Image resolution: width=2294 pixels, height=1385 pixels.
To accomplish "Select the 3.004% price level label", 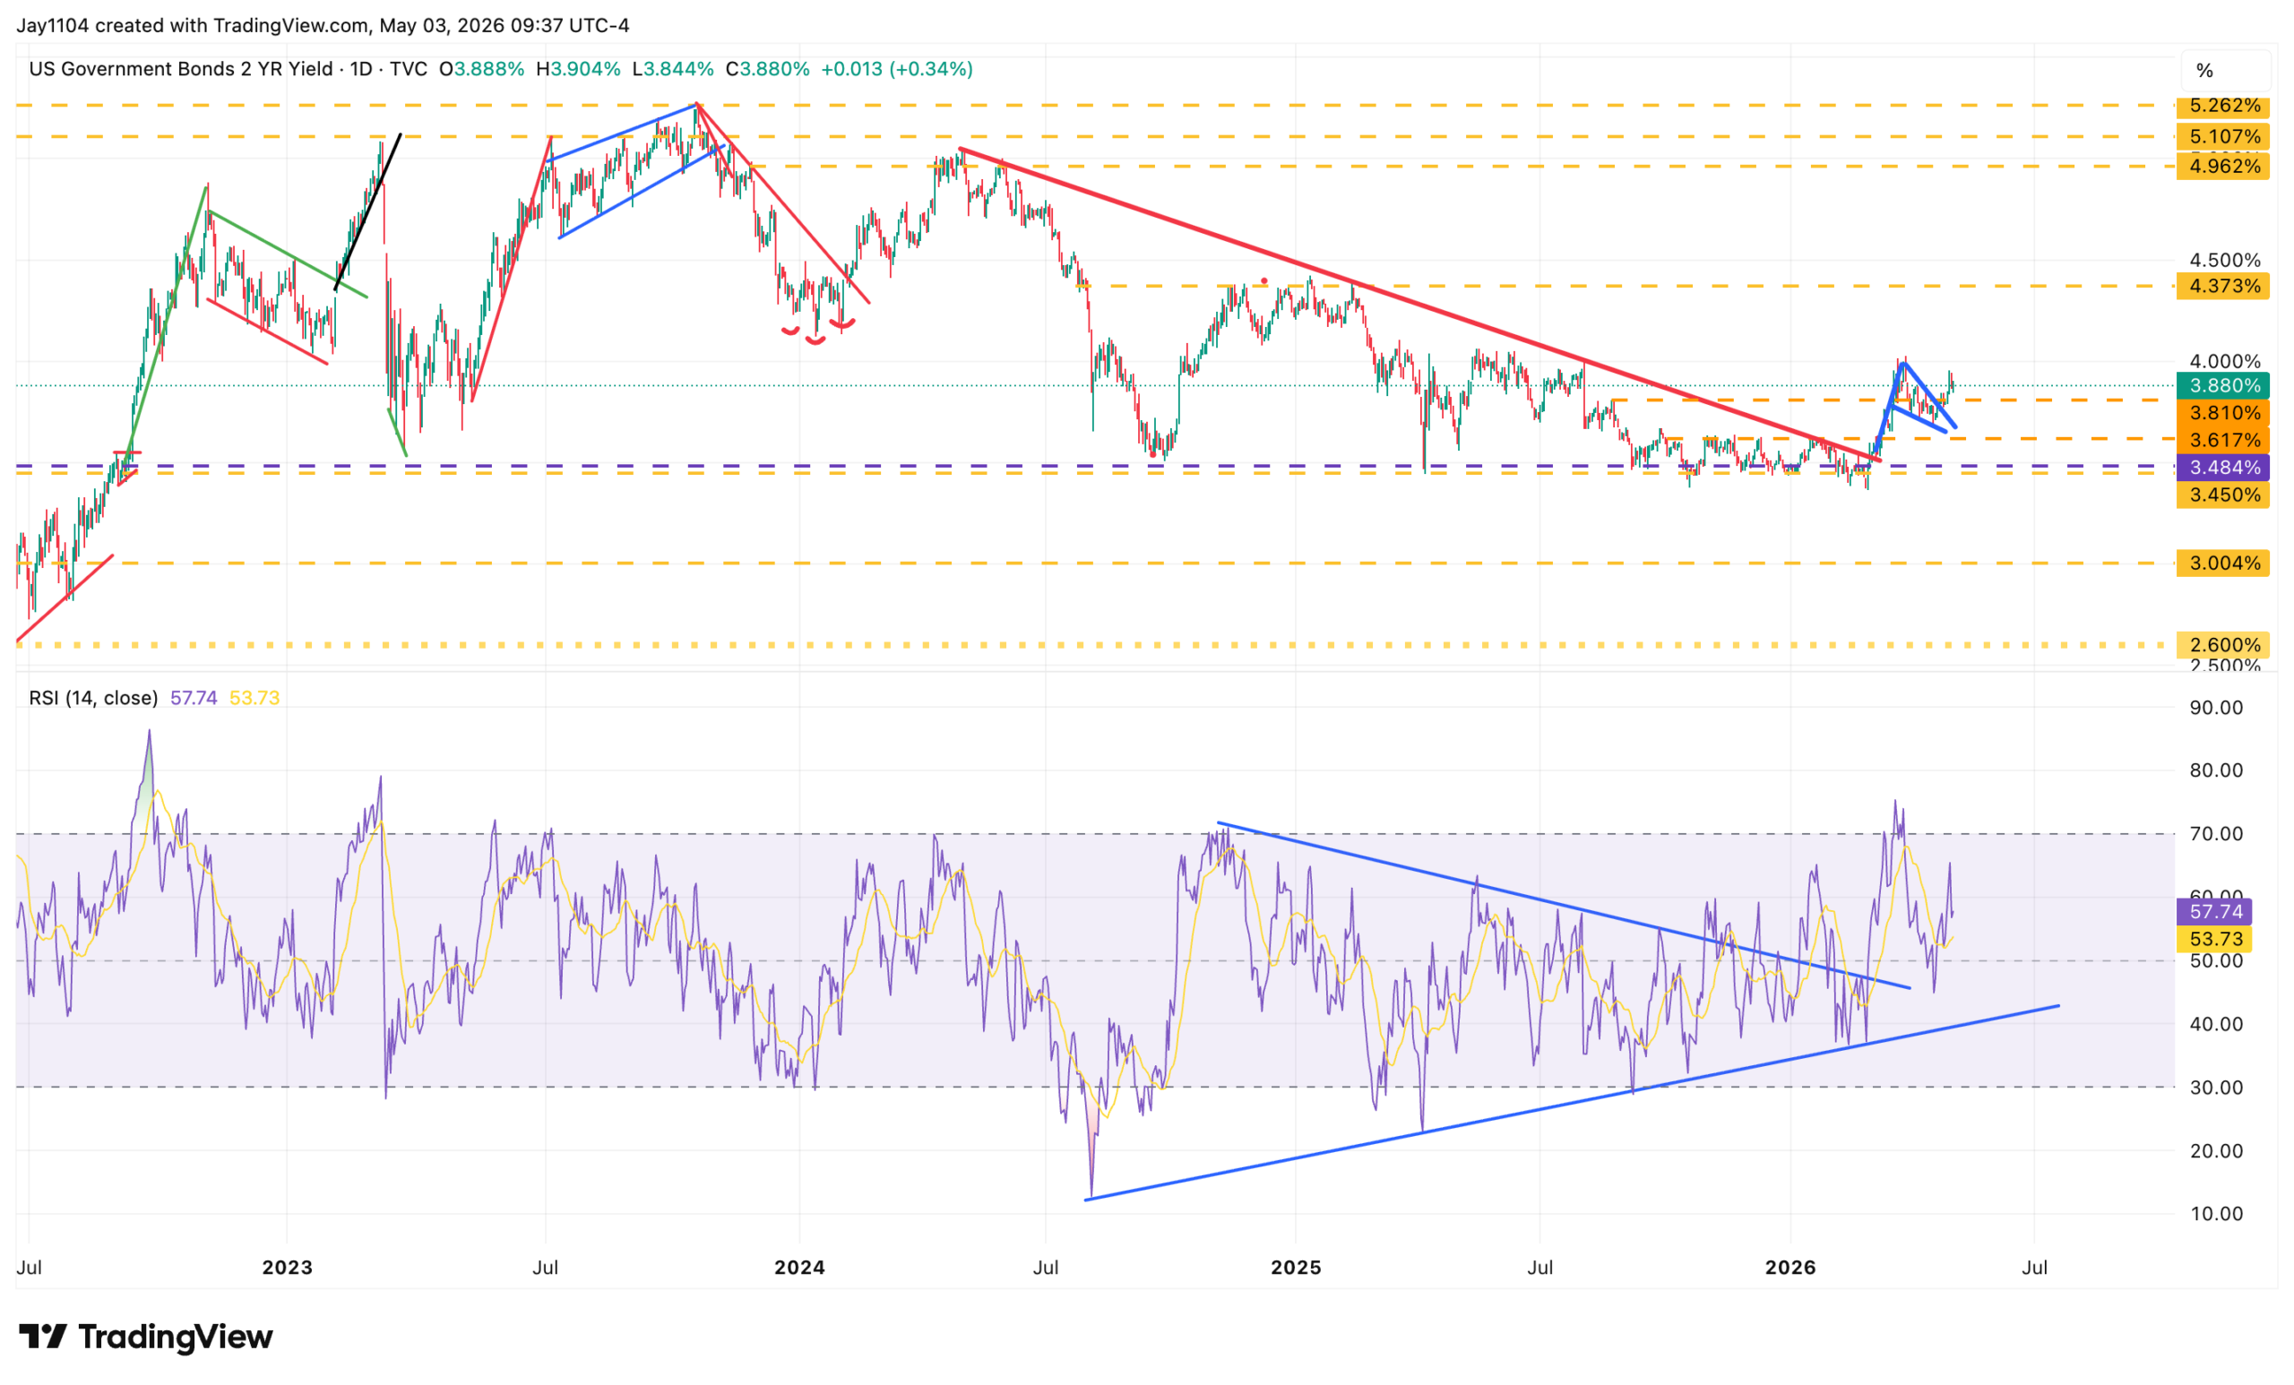I will [x=2223, y=563].
